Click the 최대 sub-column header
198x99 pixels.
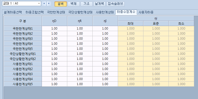131,23
